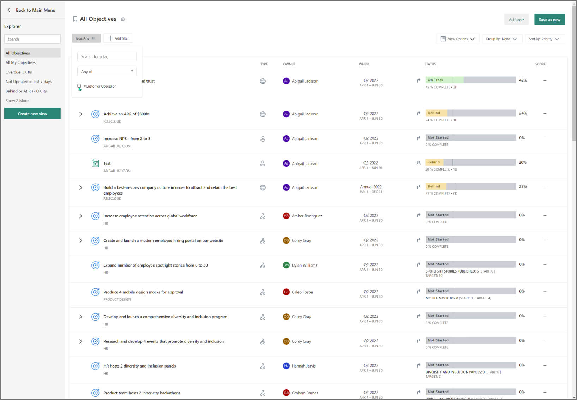Click the person type icon in Increase NPS+ row
Viewport: 577px width, 400px height.
point(263,139)
